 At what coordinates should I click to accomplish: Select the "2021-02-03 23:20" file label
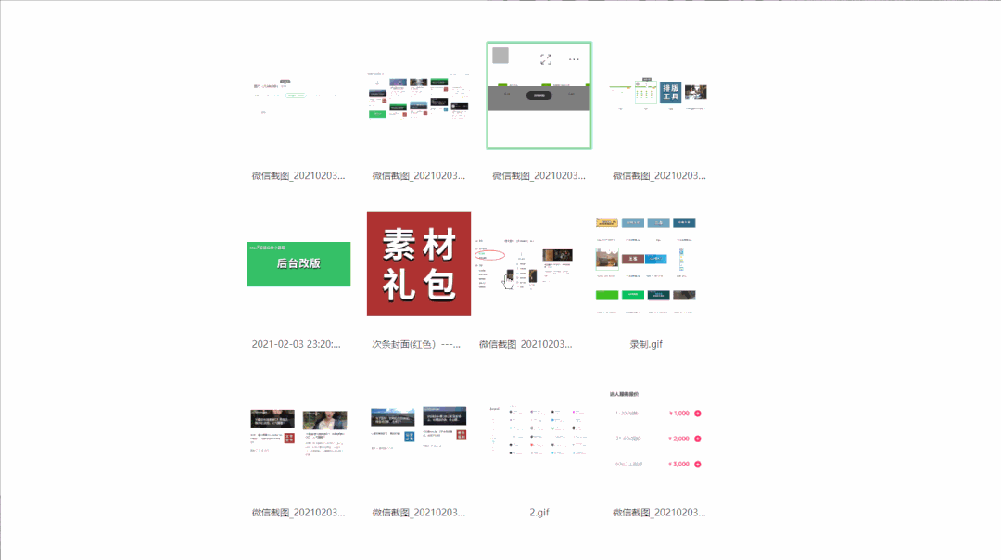[298, 344]
